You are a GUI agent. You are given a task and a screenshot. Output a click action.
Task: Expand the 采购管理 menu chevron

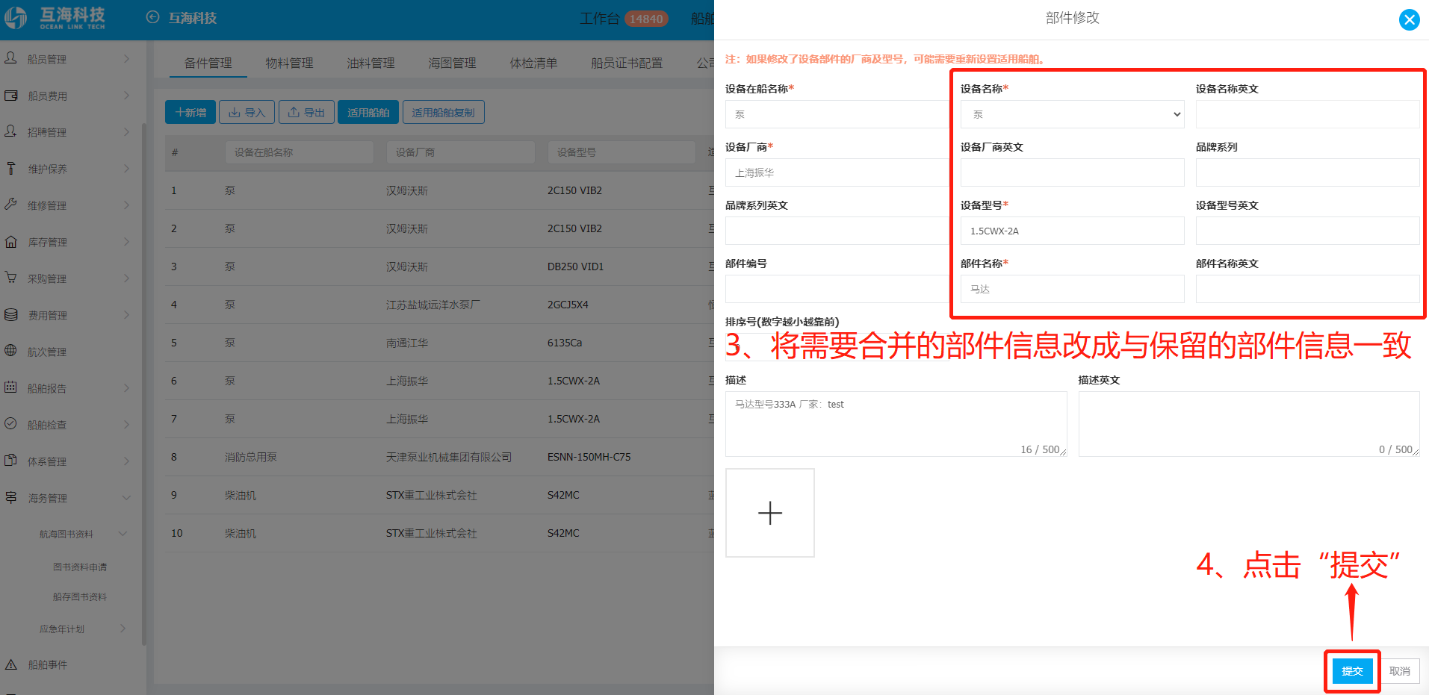point(126,278)
